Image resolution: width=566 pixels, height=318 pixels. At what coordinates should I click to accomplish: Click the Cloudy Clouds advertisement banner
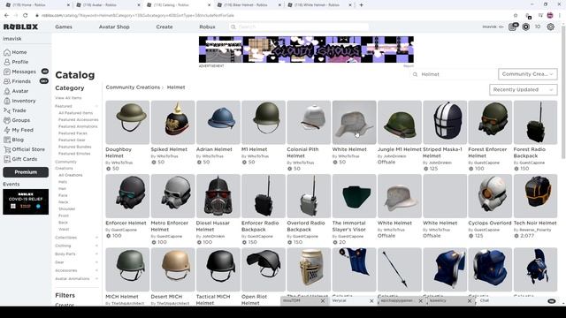pos(306,49)
